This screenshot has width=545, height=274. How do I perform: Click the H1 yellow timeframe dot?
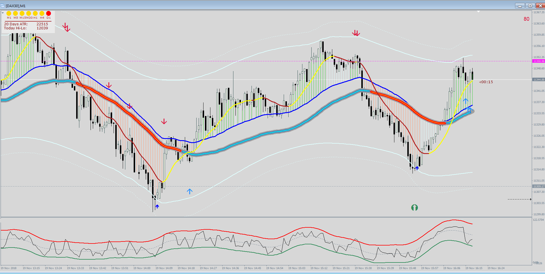click(x=35, y=13)
